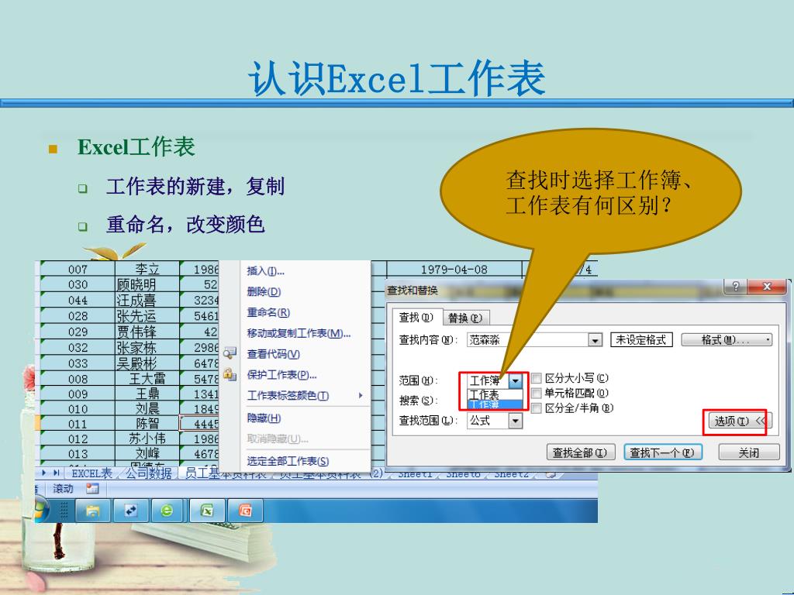Image resolution: width=794 pixels, height=595 pixels.
Task: Choose 重命名 from the context menu
Action: click(x=268, y=312)
